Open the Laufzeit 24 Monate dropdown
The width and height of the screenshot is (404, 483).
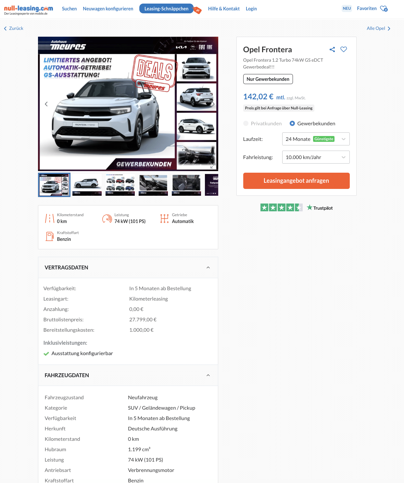[316, 139]
